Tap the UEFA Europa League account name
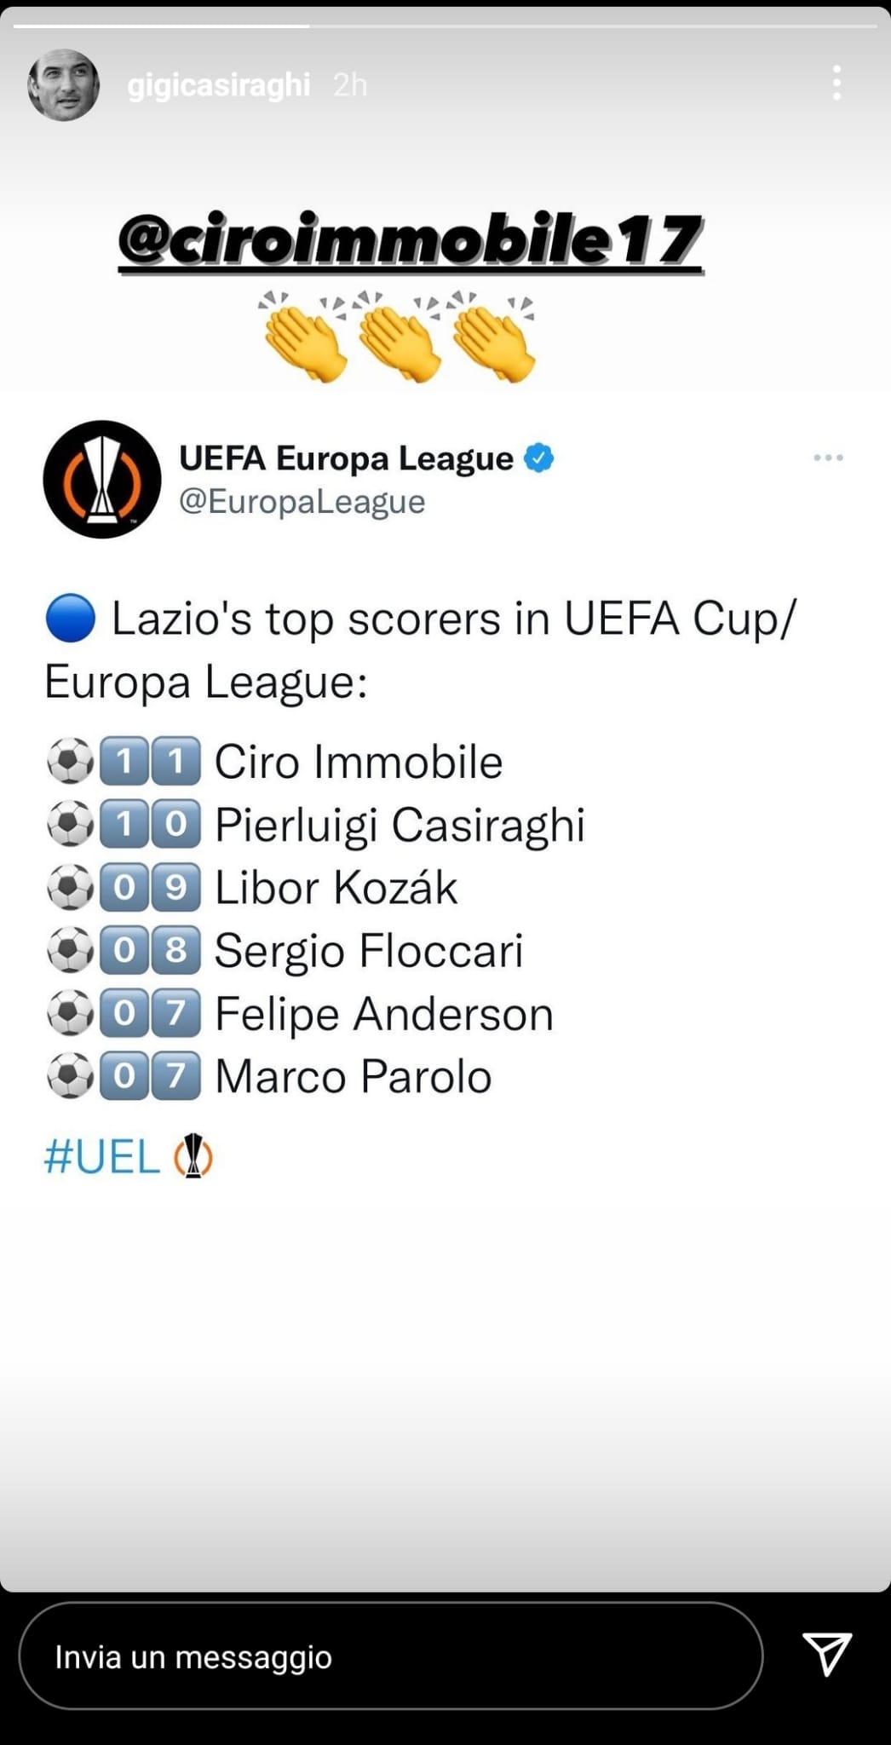891x1745 pixels. (346, 458)
